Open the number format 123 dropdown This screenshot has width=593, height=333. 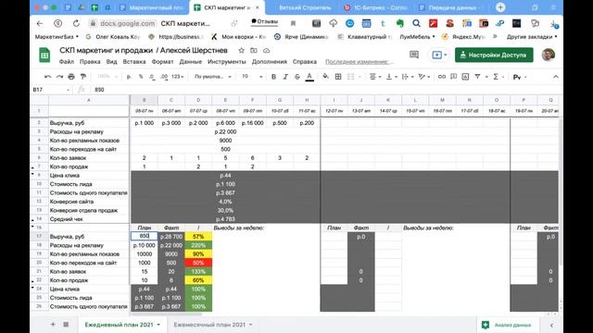coord(177,77)
